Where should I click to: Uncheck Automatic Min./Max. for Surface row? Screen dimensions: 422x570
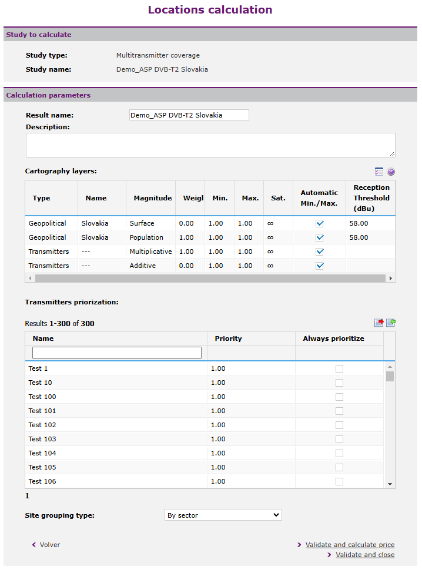320,223
